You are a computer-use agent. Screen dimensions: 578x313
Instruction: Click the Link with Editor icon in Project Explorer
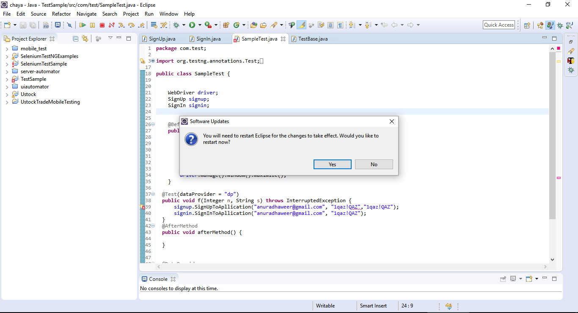(85, 38)
